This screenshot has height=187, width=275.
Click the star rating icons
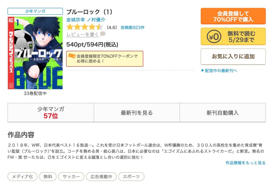[85, 27]
